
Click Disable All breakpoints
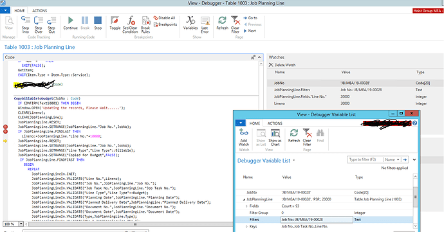[x=164, y=18]
